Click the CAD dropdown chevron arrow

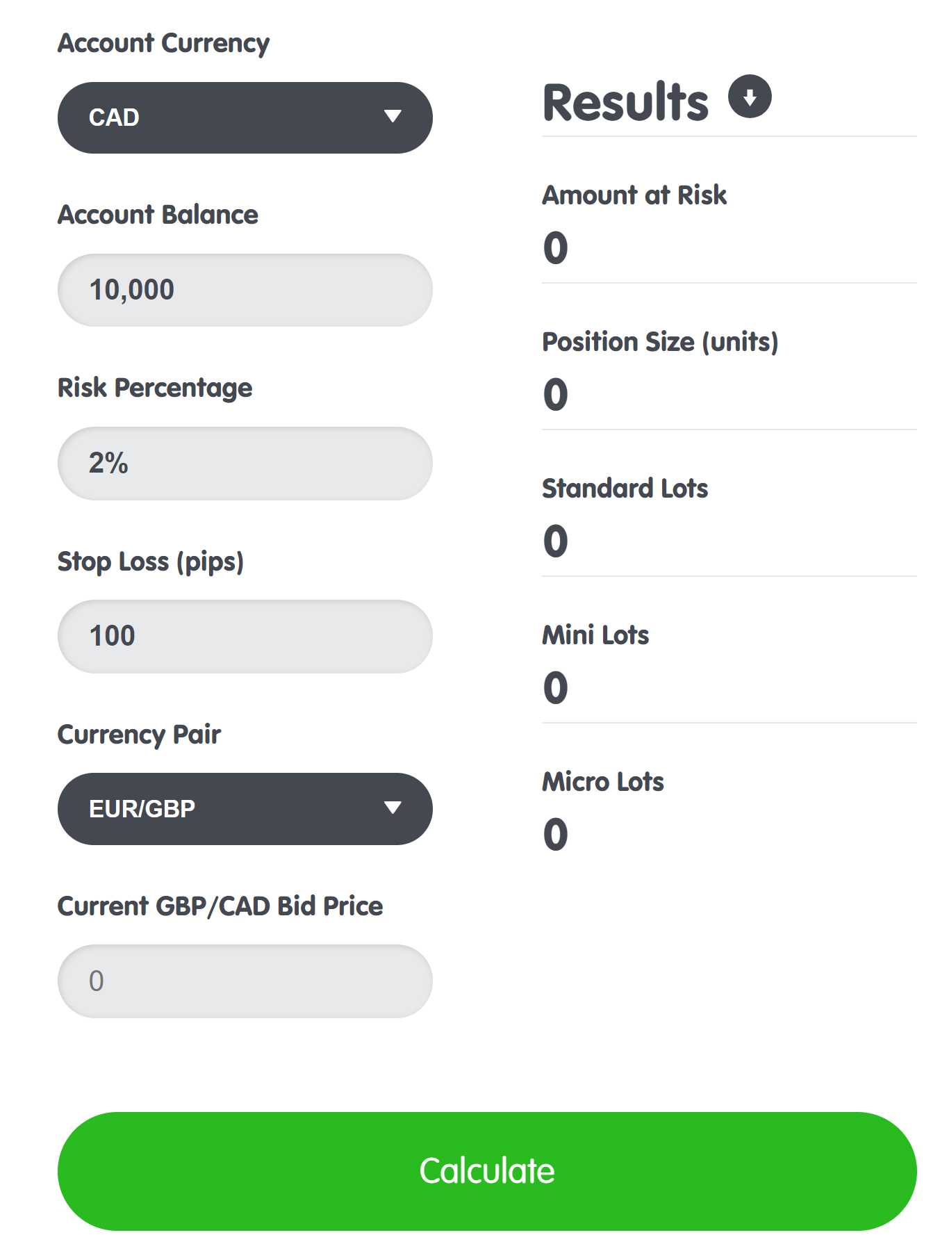(393, 117)
